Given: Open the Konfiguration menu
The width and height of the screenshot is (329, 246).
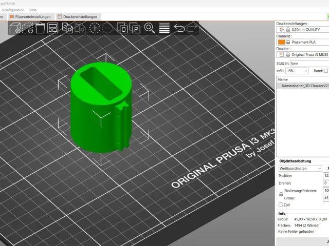Looking at the screenshot, I should (x=13, y=10).
